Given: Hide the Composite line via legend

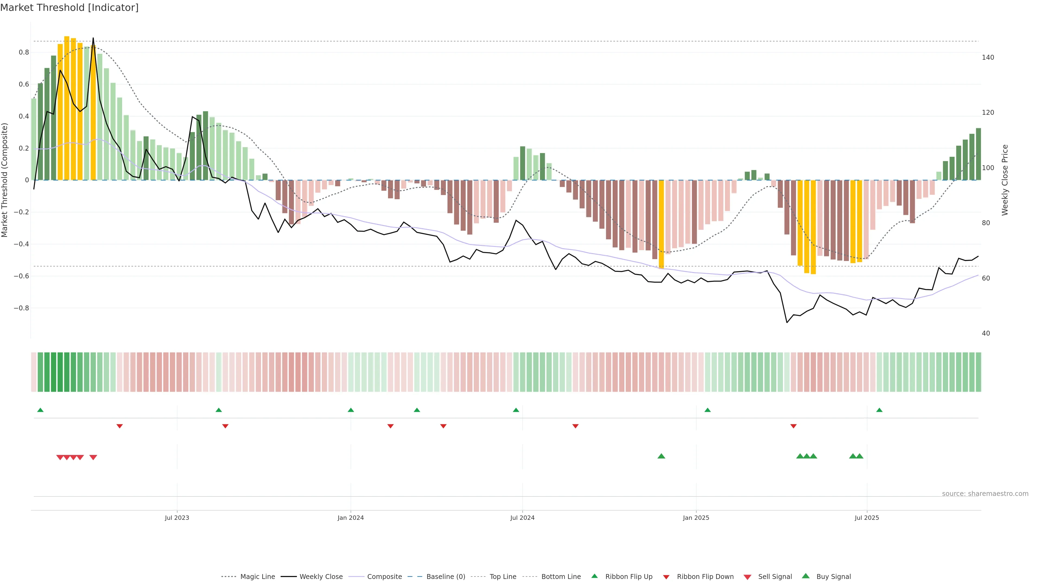Looking at the screenshot, I should (384, 577).
